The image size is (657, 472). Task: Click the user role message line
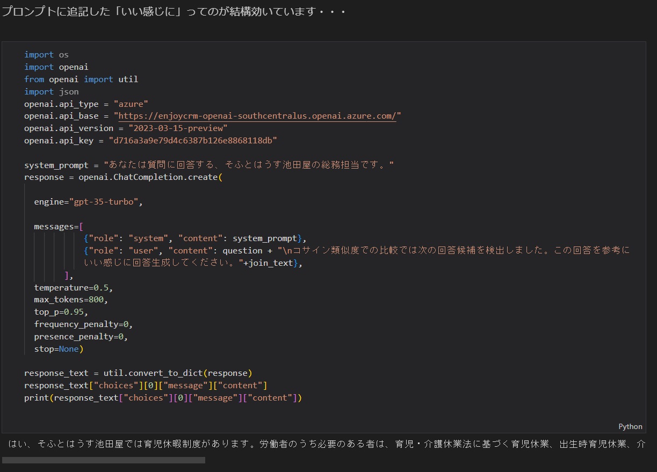(x=357, y=257)
